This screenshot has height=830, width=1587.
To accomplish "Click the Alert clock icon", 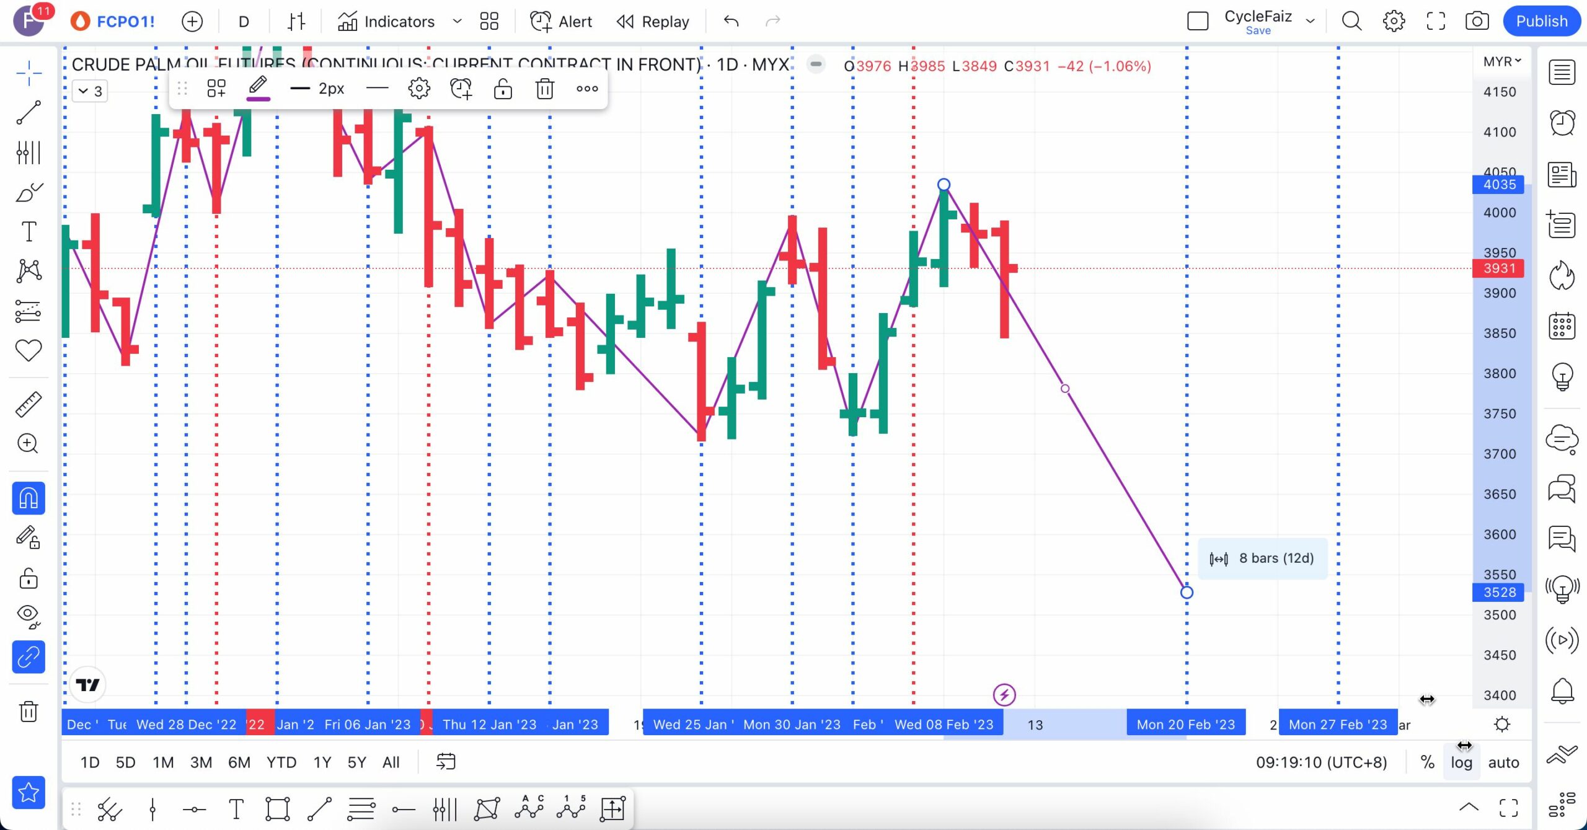I will [541, 22].
